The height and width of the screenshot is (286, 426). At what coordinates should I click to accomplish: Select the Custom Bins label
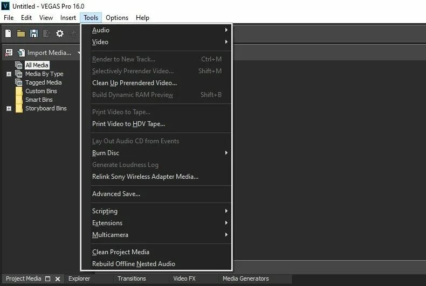coord(41,91)
